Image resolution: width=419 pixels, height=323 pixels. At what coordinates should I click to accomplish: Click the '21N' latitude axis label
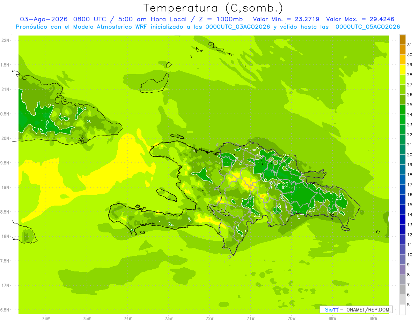(6, 90)
